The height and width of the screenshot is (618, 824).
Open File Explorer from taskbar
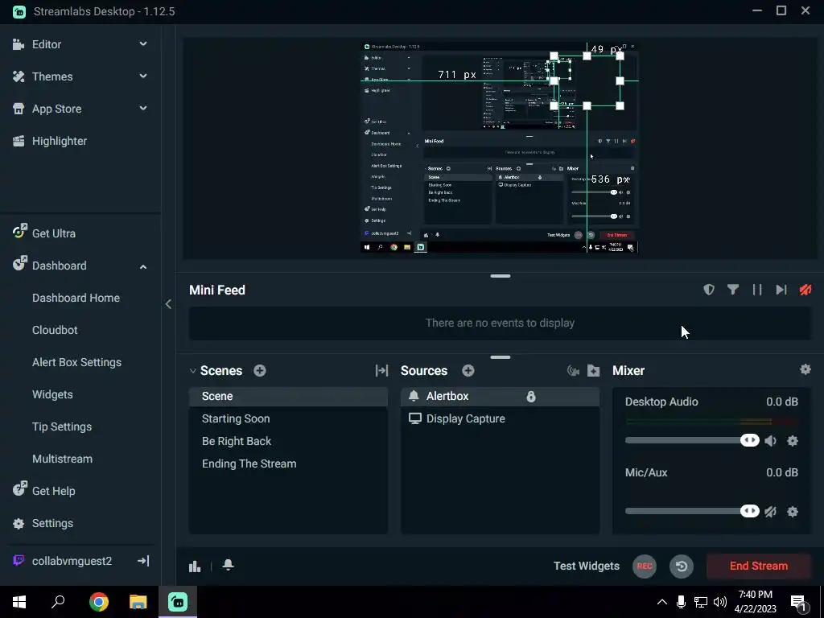(x=138, y=602)
